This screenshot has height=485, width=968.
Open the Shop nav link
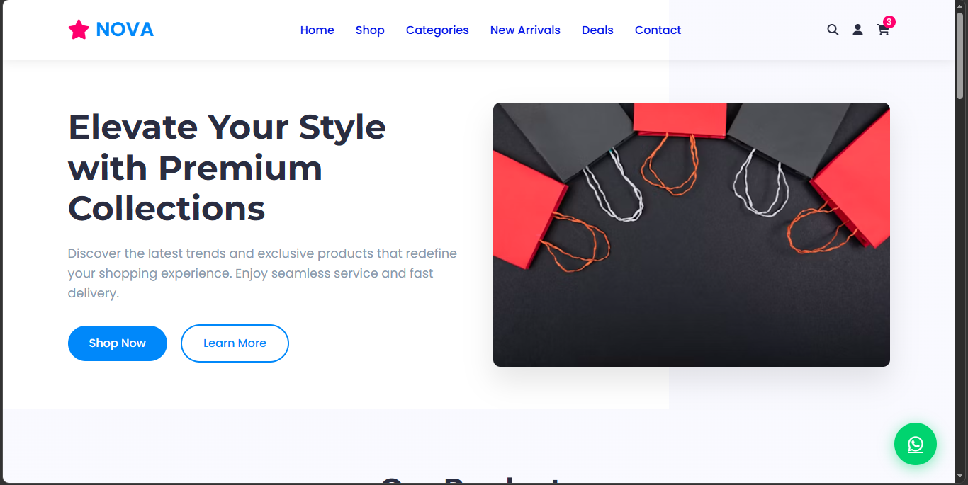(x=370, y=30)
